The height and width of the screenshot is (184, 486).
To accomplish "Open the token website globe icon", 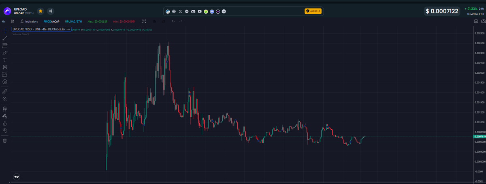I will click(174, 11).
